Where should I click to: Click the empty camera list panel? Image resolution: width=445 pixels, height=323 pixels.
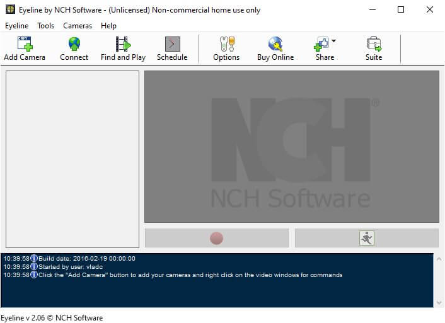[x=72, y=159]
